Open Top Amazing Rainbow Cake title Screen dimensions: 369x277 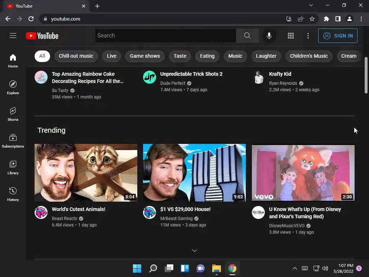point(88,78)
